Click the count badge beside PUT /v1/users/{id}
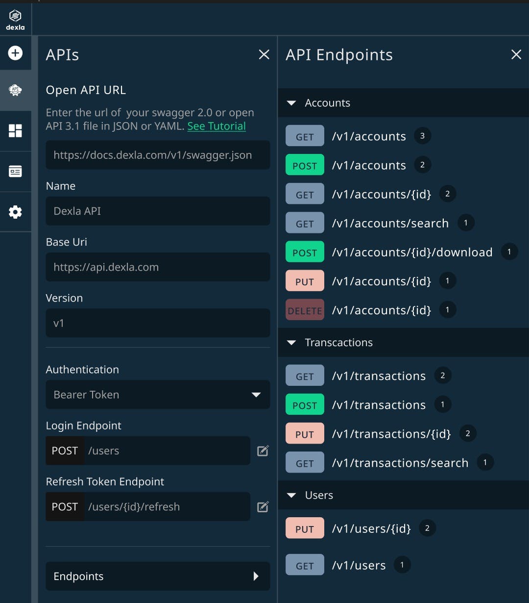 [x=427, y=528]
